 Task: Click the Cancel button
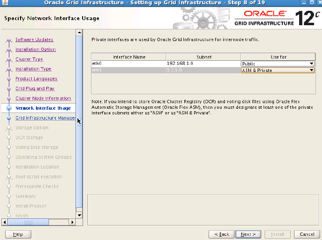pos(307,234)
